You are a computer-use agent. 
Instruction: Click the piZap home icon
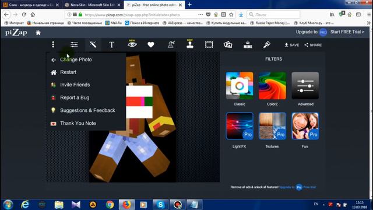pyautogui.click(x=38, y=33)
